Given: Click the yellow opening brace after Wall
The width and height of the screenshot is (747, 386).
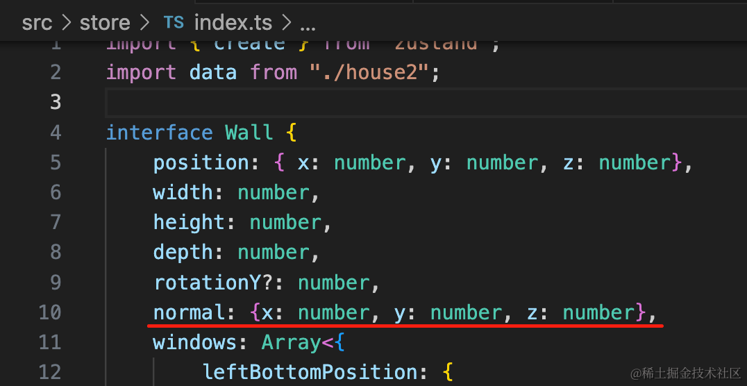Looking at the screenshot, I should [x=292, y=133].
